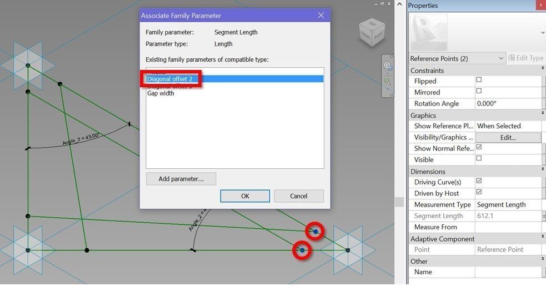This screenshot has width=546, height=286.
Task: Select 'Gap width' in parameter list
Action: 161,93
